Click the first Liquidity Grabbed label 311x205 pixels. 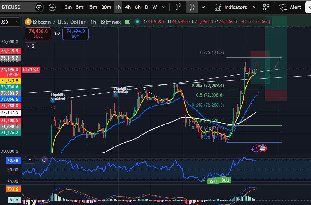pos(58,96)
